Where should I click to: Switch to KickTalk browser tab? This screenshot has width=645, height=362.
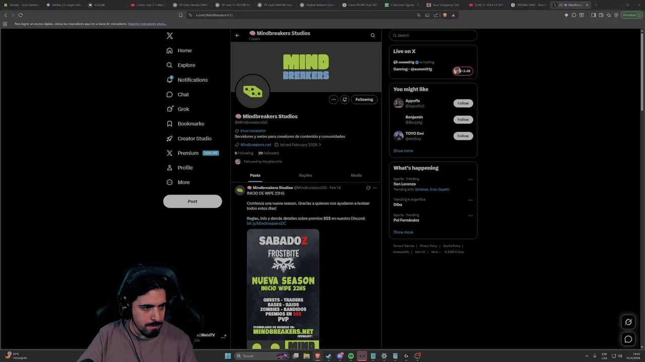106,5
